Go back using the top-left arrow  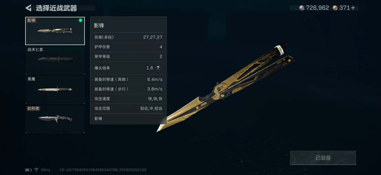tap(28, 8)
